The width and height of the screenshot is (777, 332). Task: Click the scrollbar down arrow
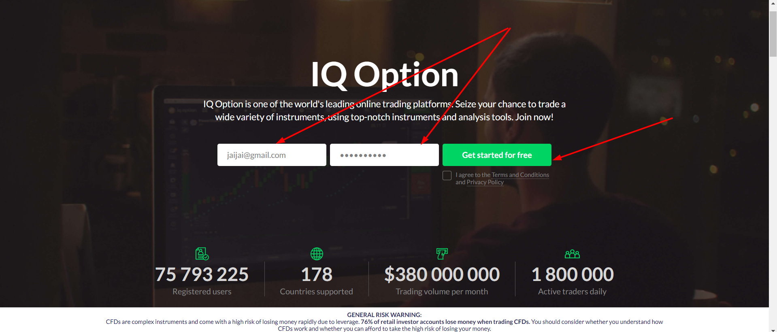click(773, 329)
